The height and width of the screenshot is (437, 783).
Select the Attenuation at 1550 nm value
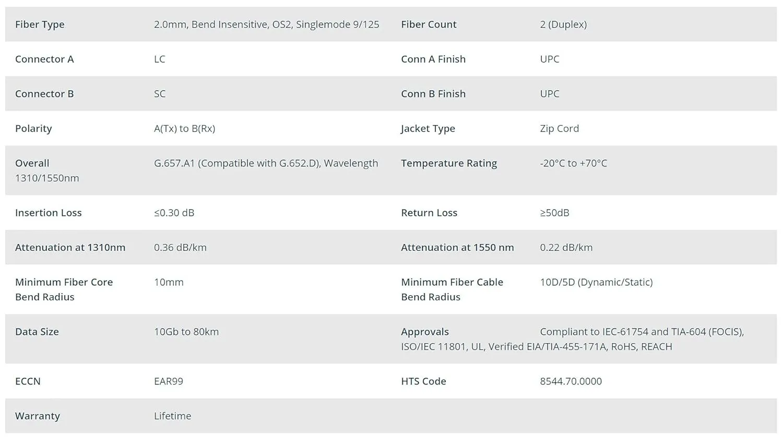[x=566, y=248]
